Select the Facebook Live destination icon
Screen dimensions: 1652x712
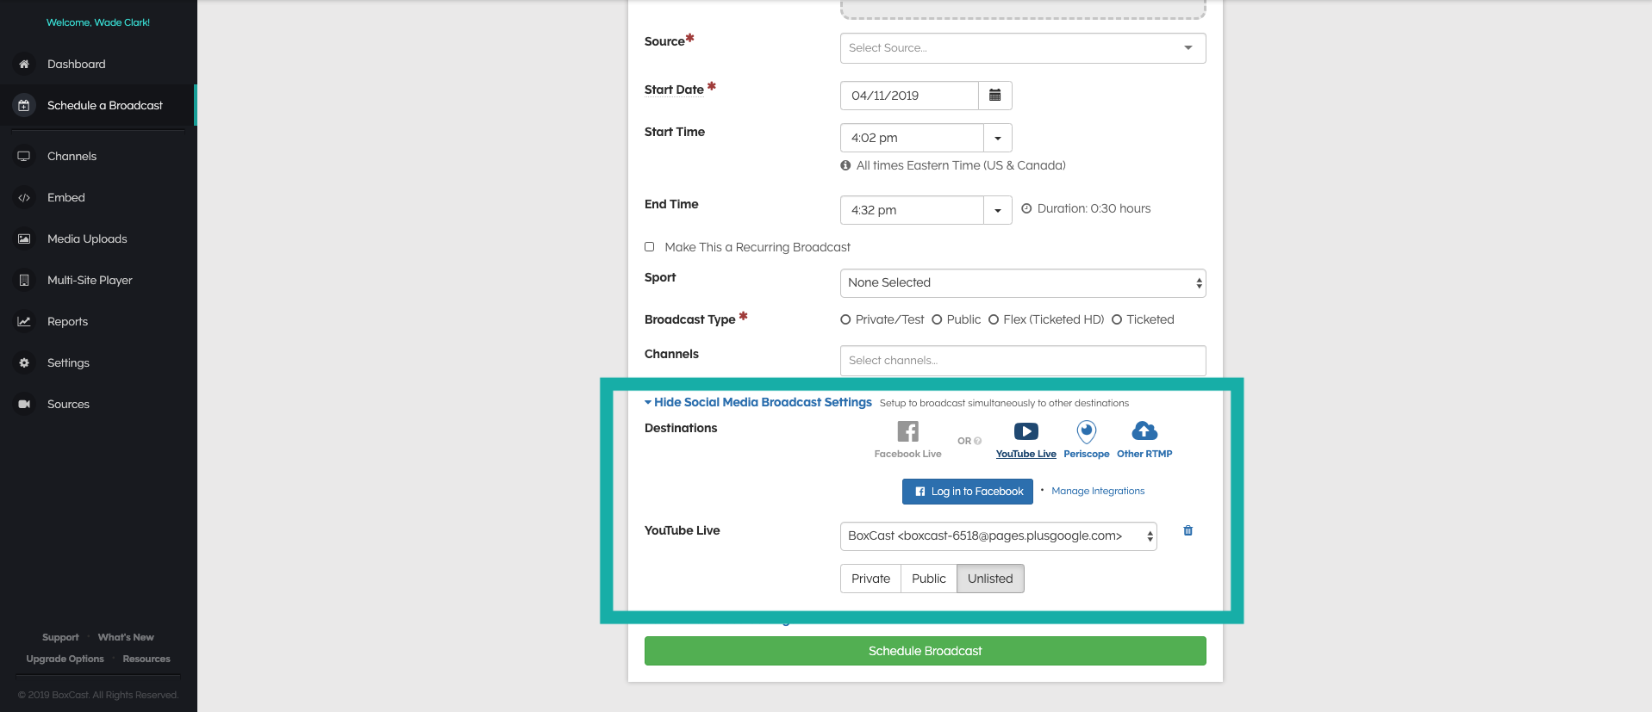click(x=907, y=431)
